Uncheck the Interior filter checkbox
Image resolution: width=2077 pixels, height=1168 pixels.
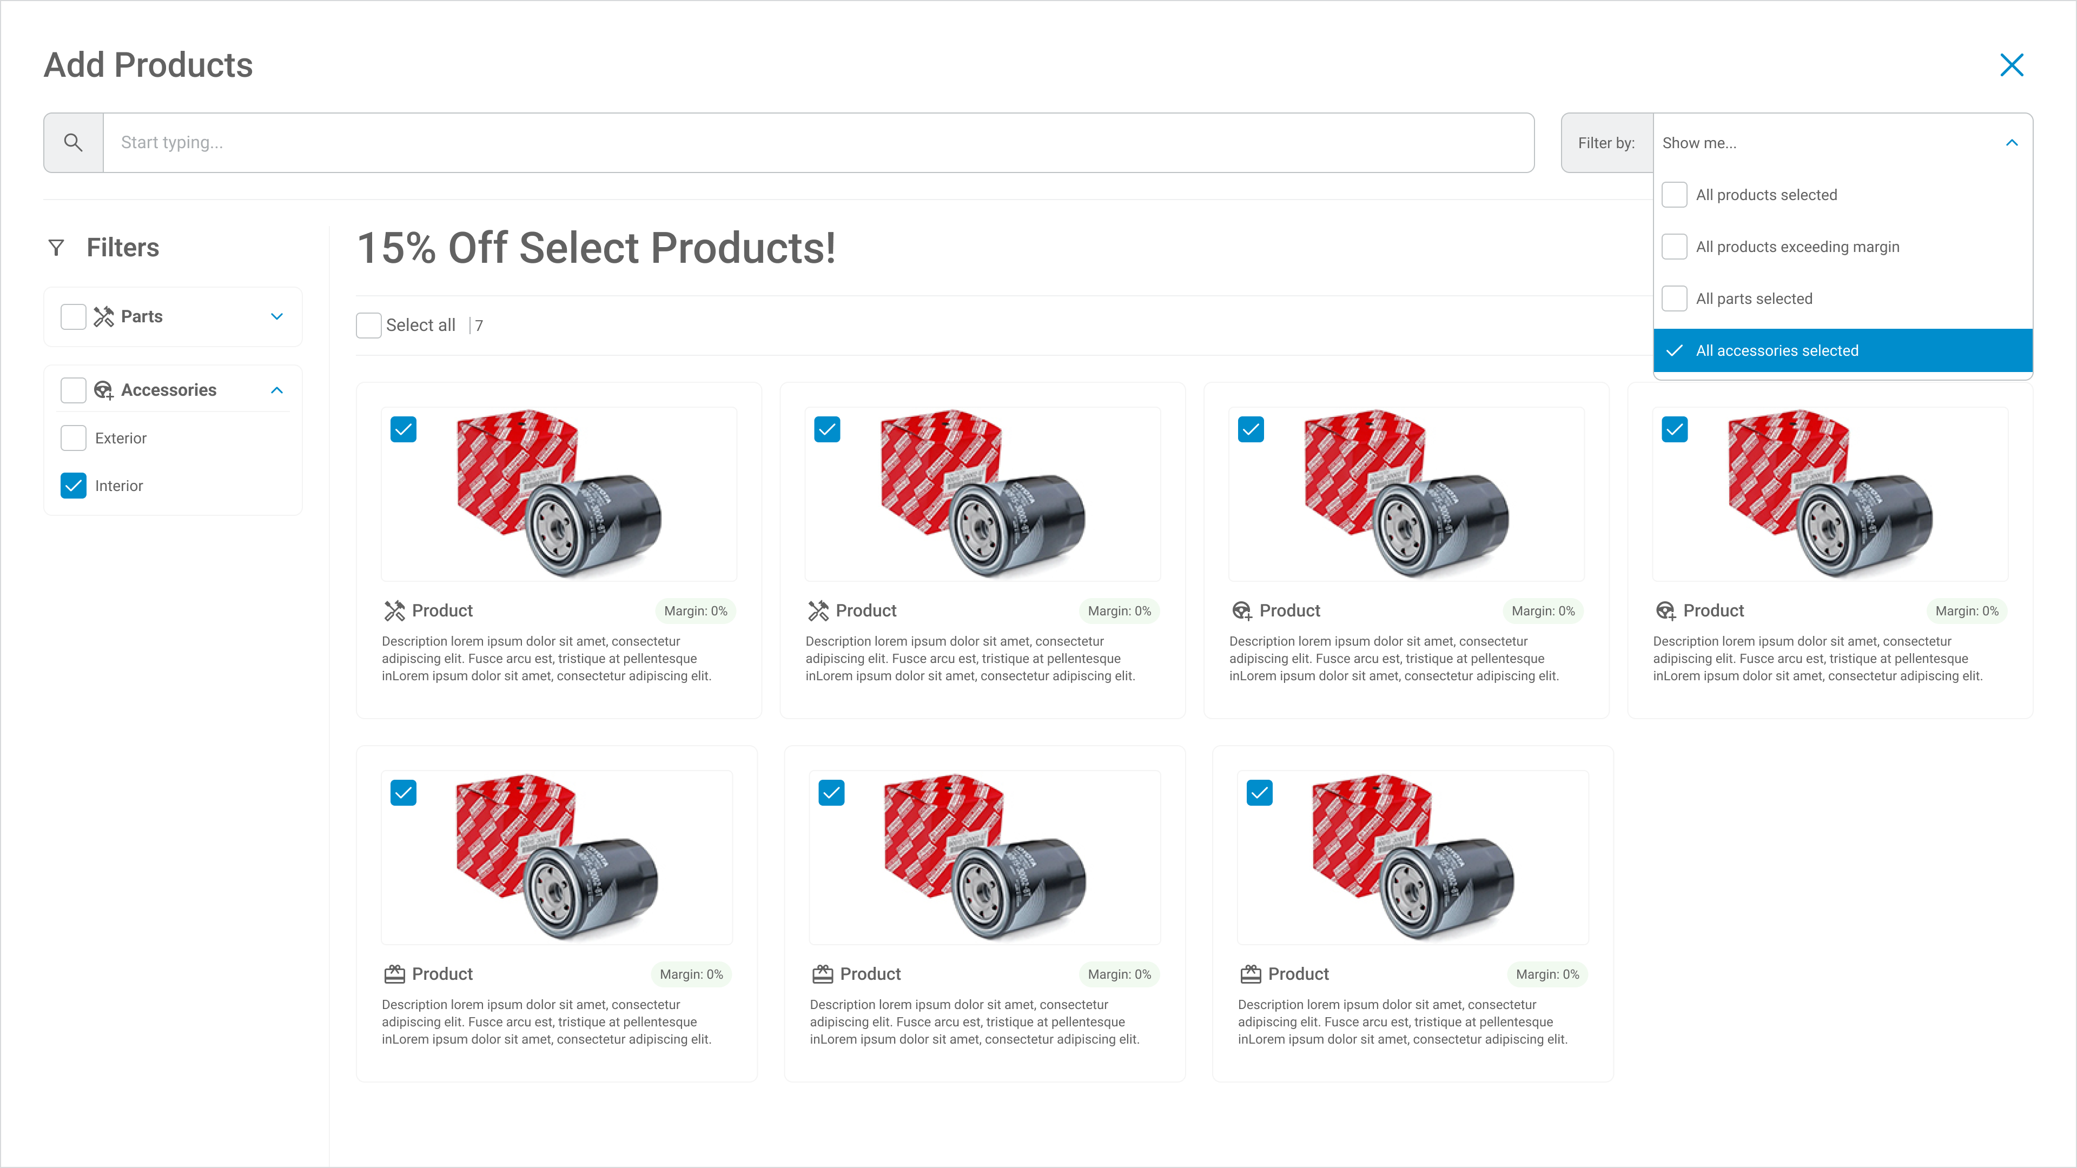pos(74,485)
